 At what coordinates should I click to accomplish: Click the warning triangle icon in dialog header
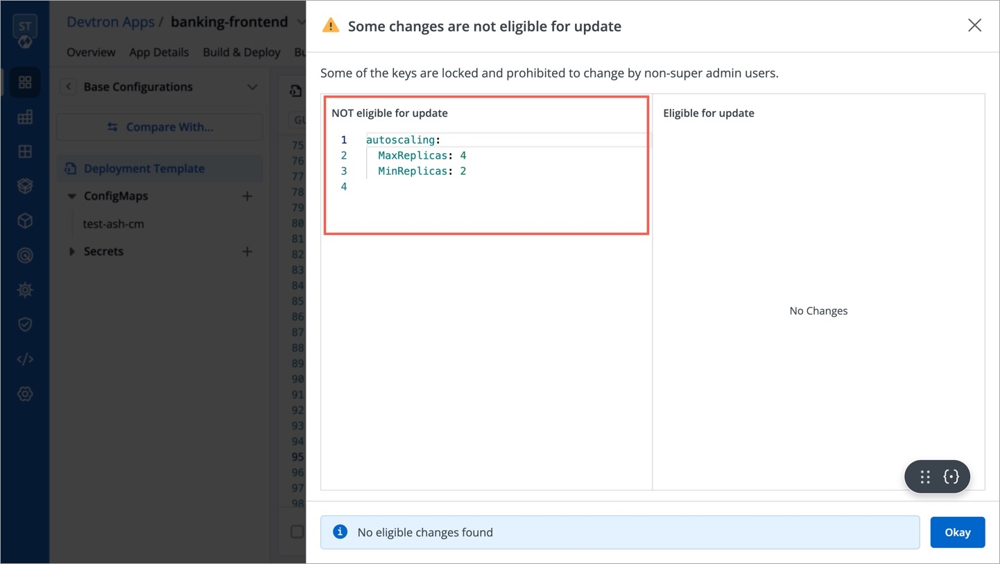click(x=331, y=26)
